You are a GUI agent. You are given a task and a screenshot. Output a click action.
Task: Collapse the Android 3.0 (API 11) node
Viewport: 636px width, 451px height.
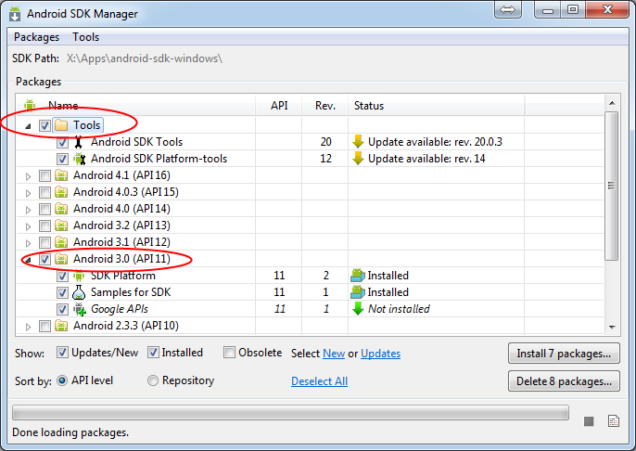pyautogui.click(x=29, y=260)
